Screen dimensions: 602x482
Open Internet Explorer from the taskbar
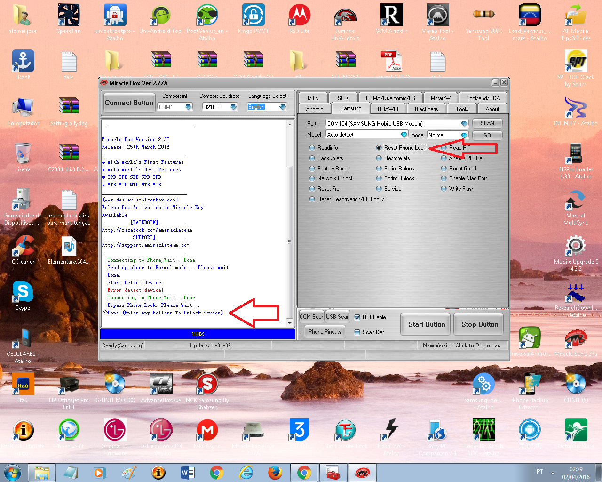click(x=246, y=473)
